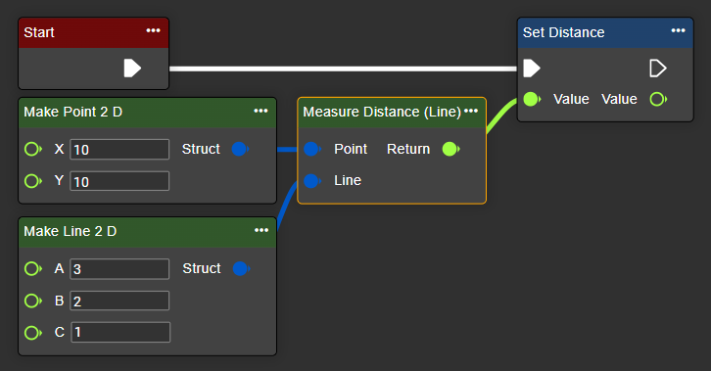Image resolution: width=711 pixels, height=371 pixels.
Task: Open Measure Distance (Line) node options menu
Action: (x=471, y=111)
